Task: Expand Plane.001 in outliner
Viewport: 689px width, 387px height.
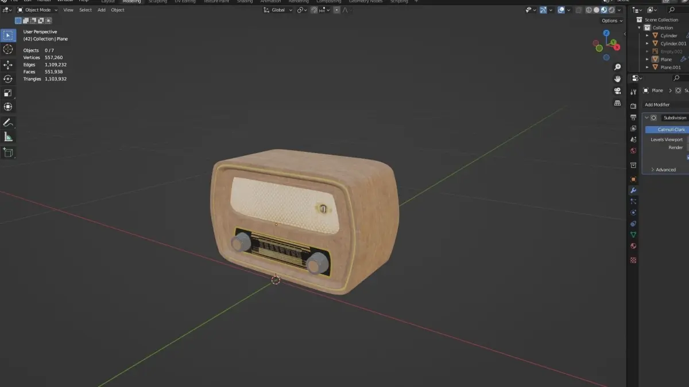Action: coord(648,67)
